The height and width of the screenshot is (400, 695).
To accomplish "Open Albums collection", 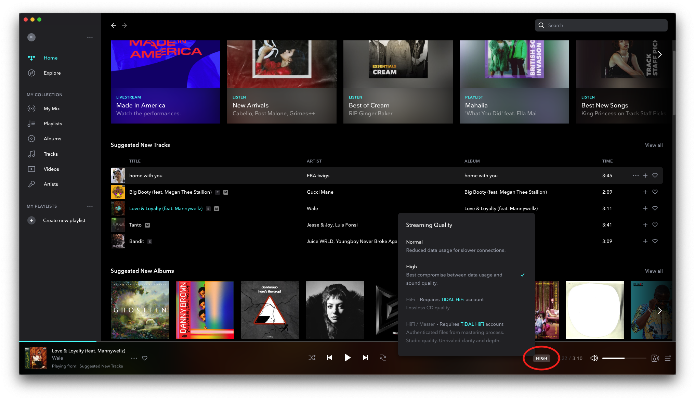I will (52, 139).
